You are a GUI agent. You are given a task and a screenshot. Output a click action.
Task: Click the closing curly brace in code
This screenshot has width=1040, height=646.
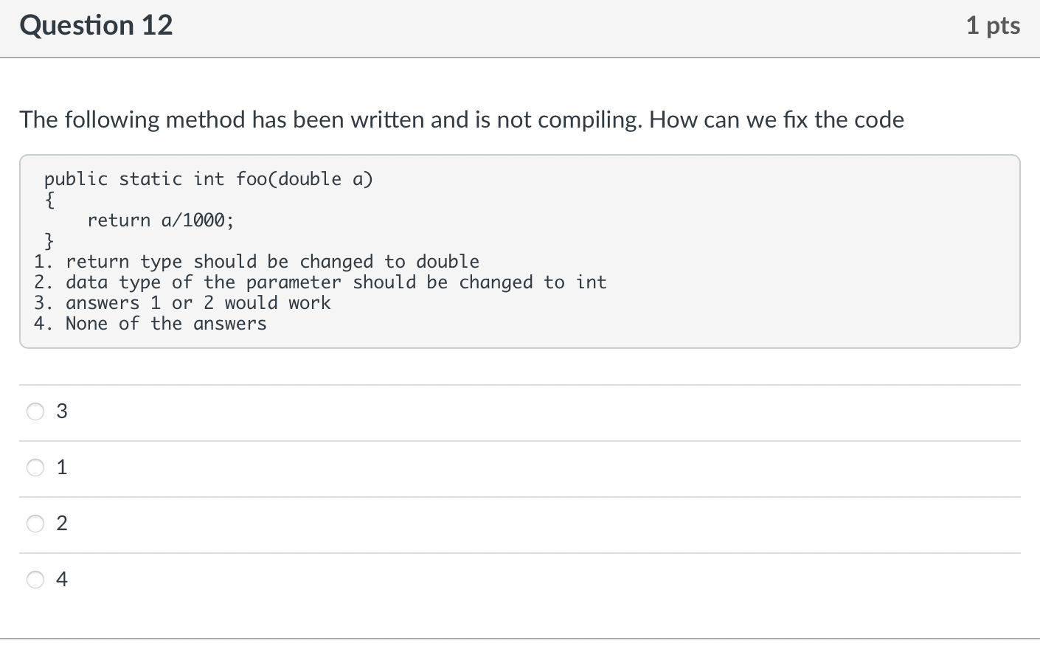click(x=49, y=241)
